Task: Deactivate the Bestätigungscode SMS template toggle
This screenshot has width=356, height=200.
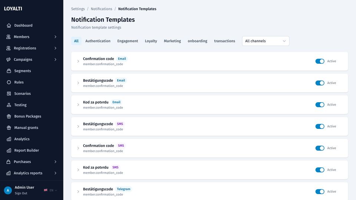Action: click(x=320, y=126)
